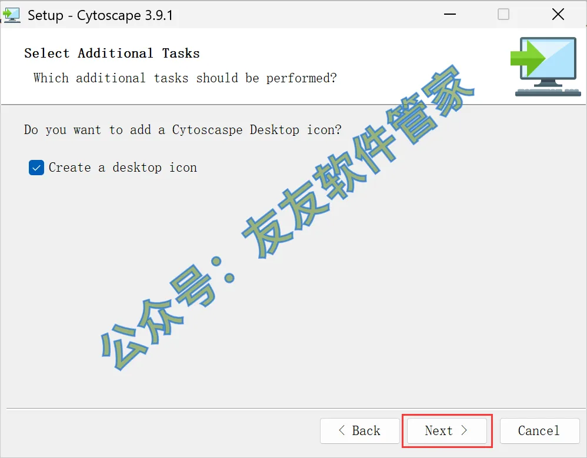Click the 'Setup - Cytoscape 3.9.1' title text
The height and width of the screenshot is (458, 587).
[x=101, y=15]
